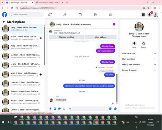Send a thumbs-up like

[115, 109]
